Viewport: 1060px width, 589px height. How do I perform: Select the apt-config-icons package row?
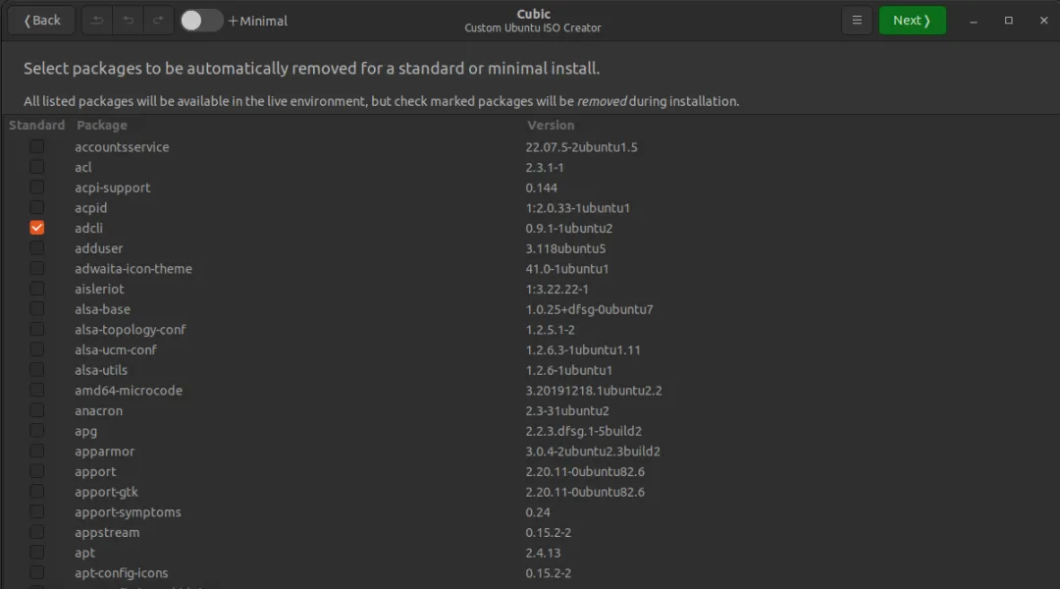530,572
